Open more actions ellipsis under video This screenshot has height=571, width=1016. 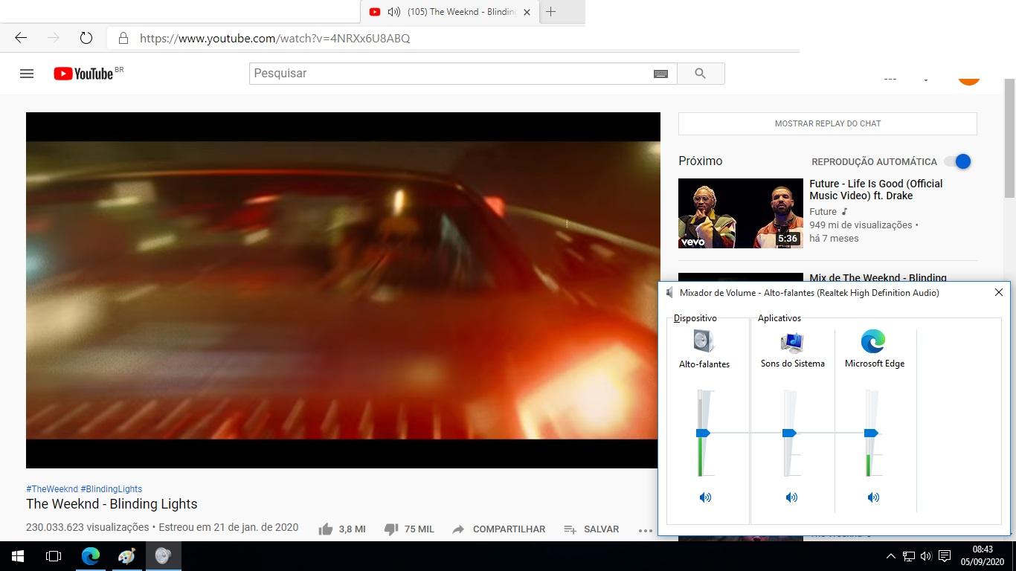[x=645, y=530]
